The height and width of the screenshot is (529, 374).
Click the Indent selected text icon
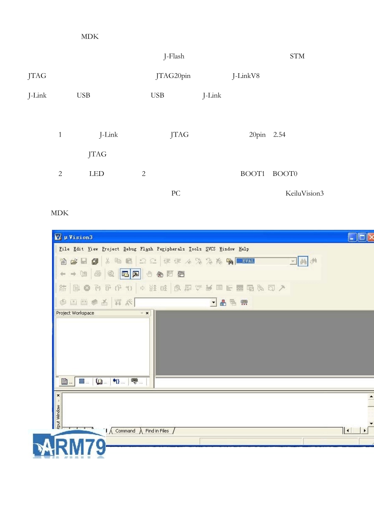(x=167, y=261)
